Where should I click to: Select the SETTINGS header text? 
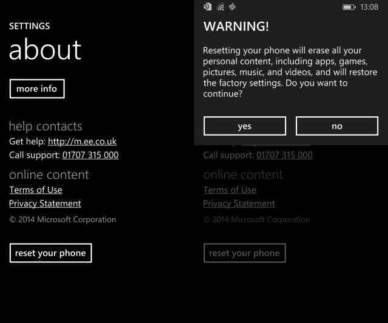(x=30, y=26)
